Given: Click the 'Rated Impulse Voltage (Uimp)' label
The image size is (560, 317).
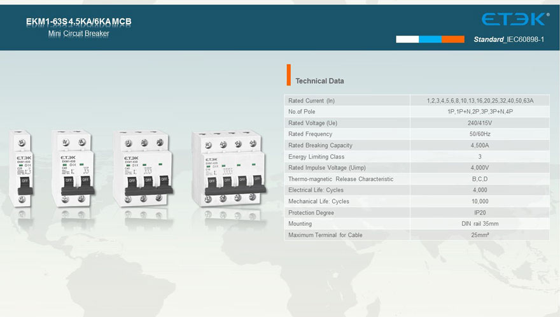Looking at the screenshot, I should click(327, 167).
